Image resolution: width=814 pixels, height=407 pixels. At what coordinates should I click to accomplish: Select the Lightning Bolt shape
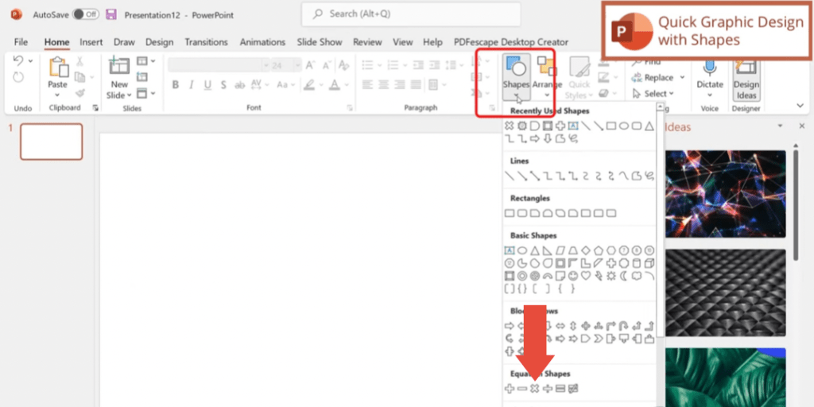(599, 276)
